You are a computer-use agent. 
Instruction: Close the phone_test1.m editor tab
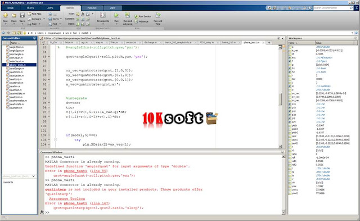pos(263,43)
